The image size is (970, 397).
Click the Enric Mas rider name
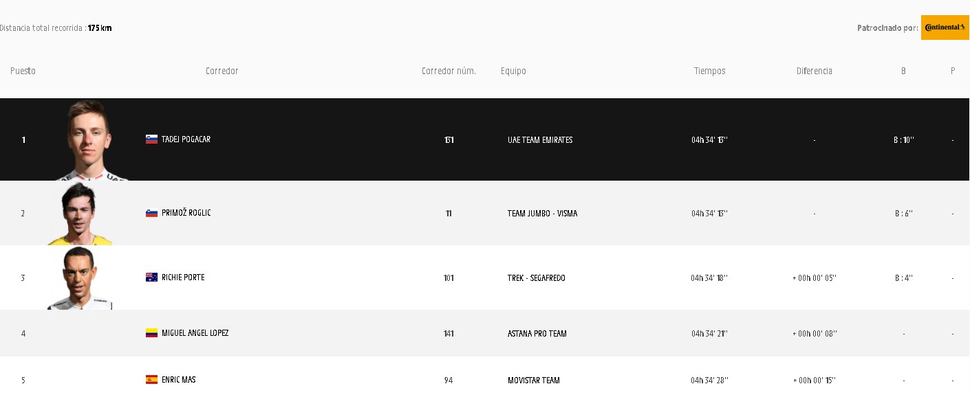(x=178, y=380)
